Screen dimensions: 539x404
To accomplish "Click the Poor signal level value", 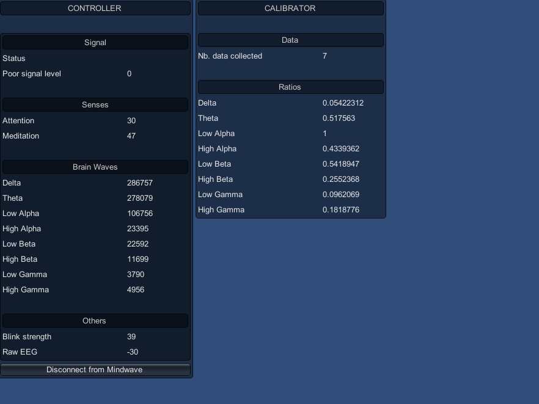I will coord(130,73).
